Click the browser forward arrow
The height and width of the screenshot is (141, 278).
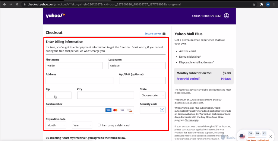11,5
